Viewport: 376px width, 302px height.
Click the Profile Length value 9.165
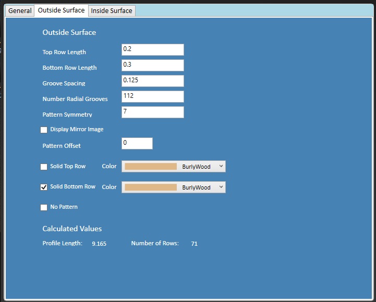tap(99, 244)
